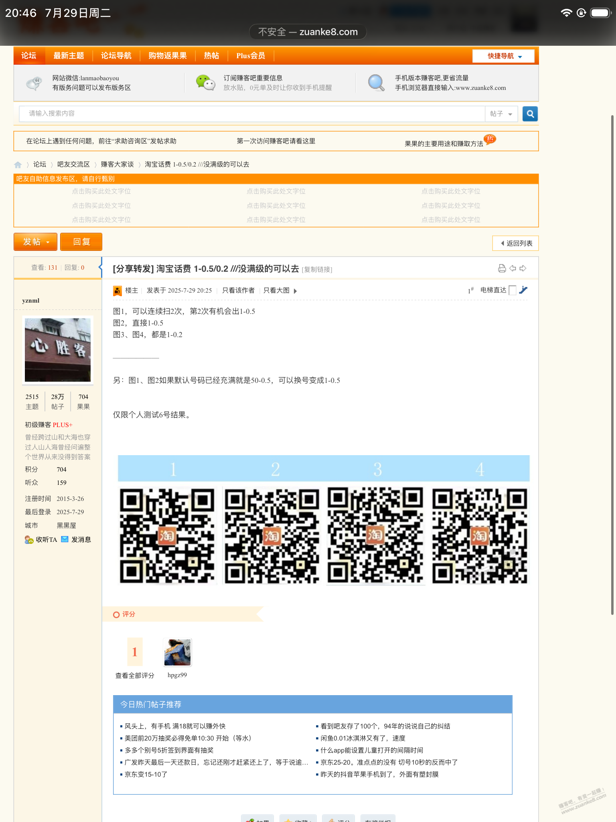
Task: Click the WeChat icon beside 订阅赚客吧重要信息
Action: click(x=205, y=83)
